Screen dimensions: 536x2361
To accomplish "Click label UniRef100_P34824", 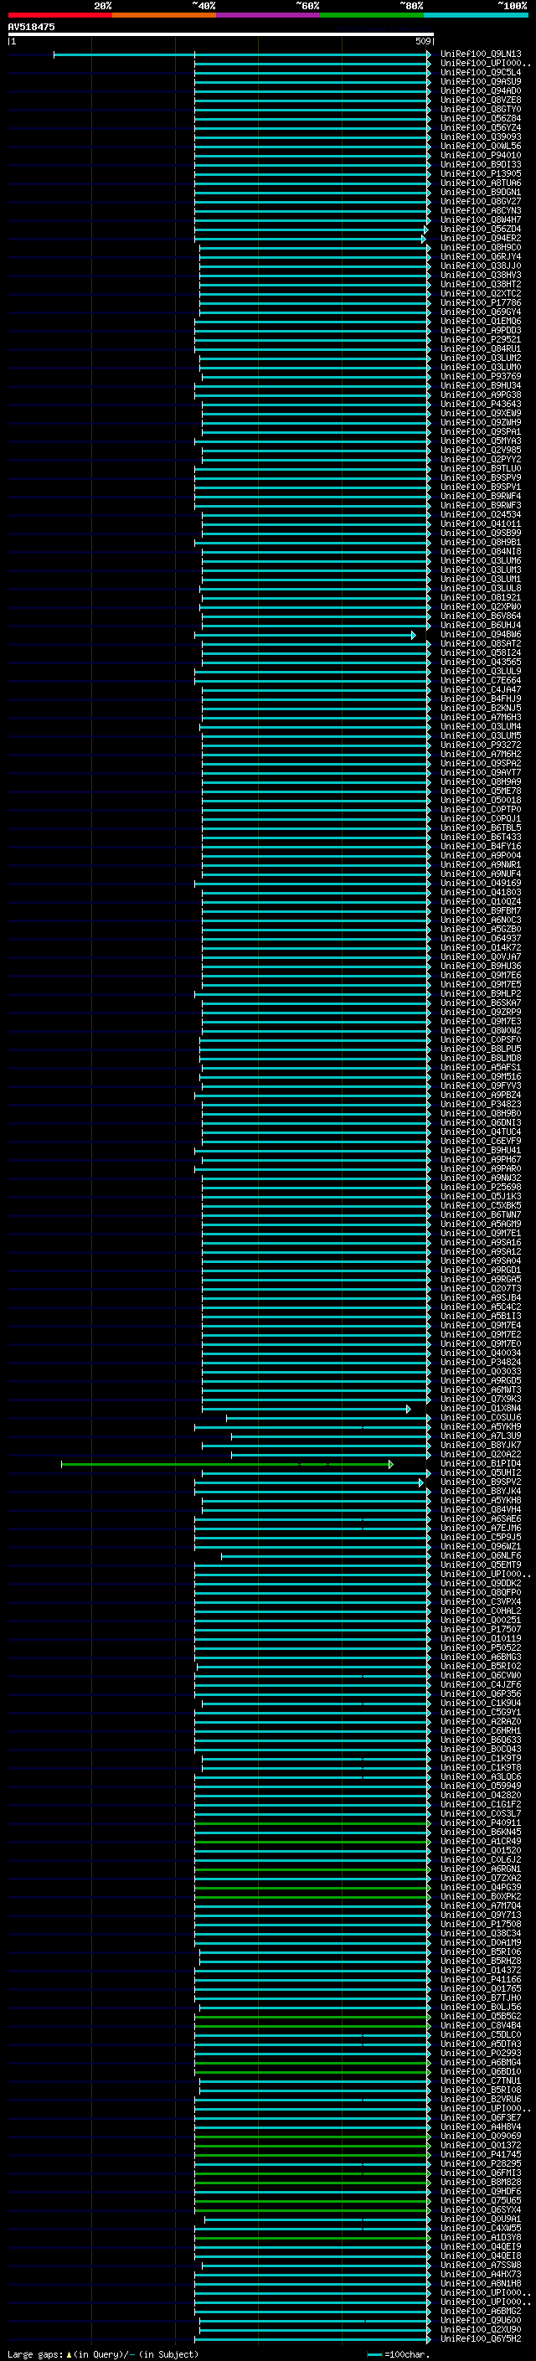I will pos(481,1362).
